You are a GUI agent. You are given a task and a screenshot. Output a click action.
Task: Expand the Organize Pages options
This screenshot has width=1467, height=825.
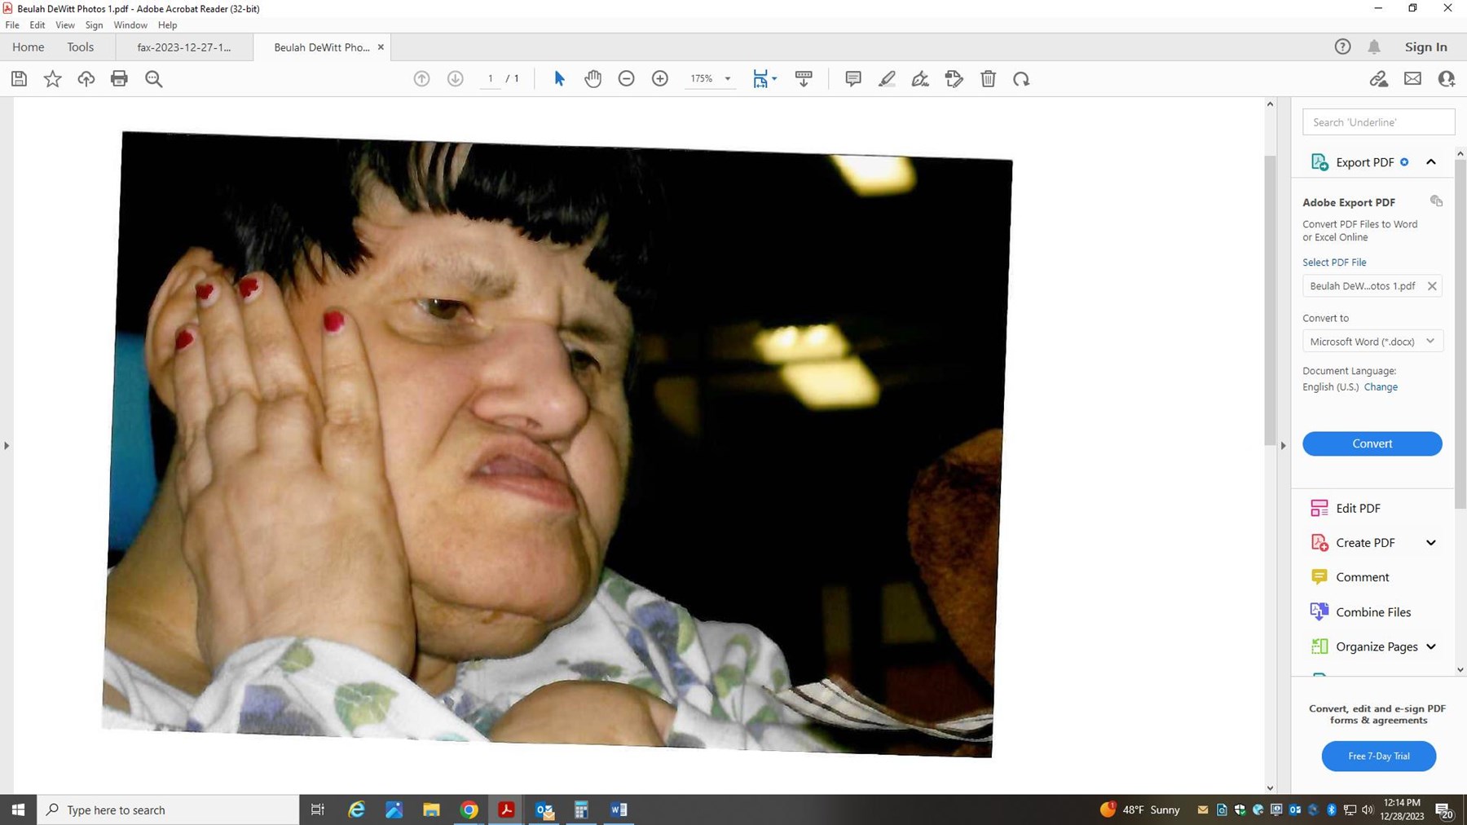click(x=1430, y=646)
